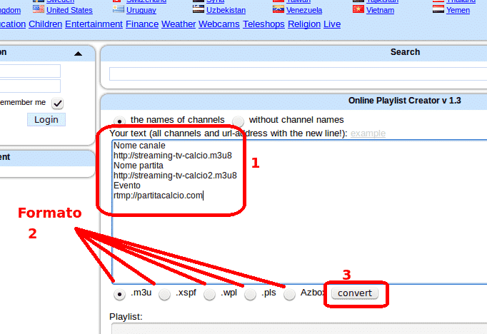
Task: Choose the .wpl format option
Action: pos(209,294)
